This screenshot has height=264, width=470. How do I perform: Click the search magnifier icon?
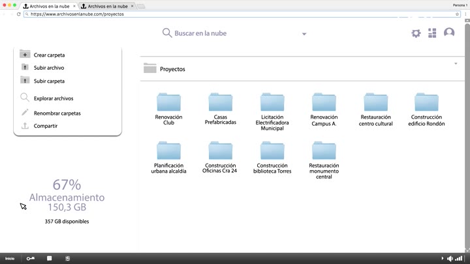pos(167,33)
